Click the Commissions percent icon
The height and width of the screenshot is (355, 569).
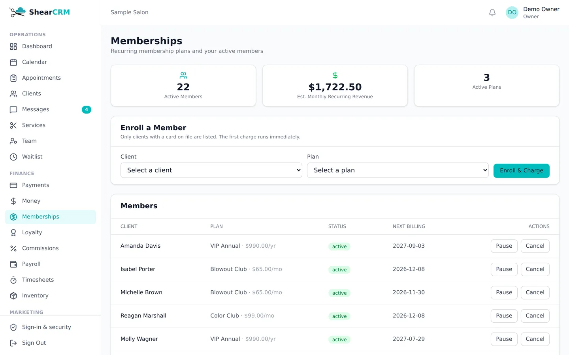click(13, 248)
